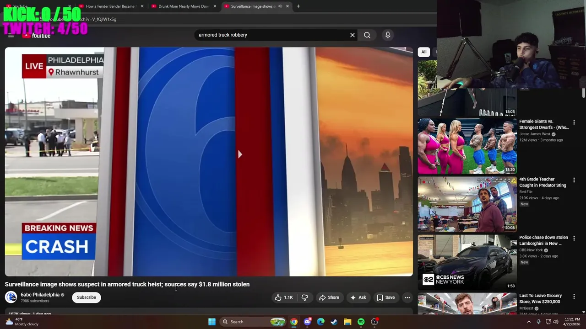Select the All filter chip
The image size is (586, 329).
pos(424,52)
